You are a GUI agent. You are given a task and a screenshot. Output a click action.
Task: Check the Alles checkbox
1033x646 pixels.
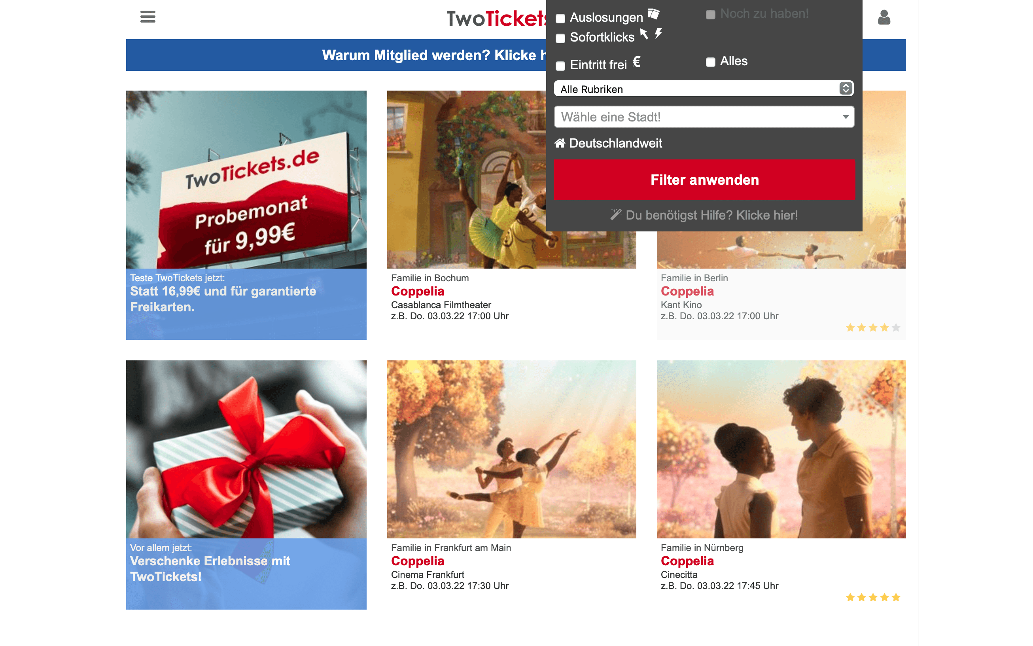tap(710, 62)
